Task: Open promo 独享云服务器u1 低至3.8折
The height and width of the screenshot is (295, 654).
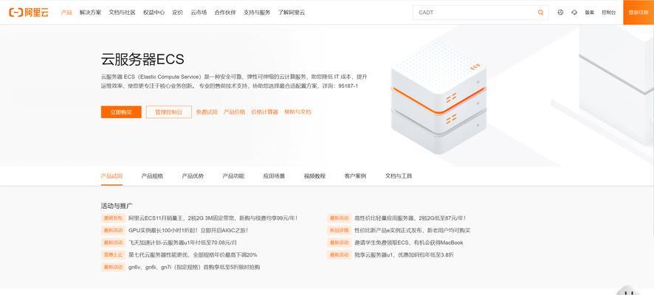Action: [405, 254]
